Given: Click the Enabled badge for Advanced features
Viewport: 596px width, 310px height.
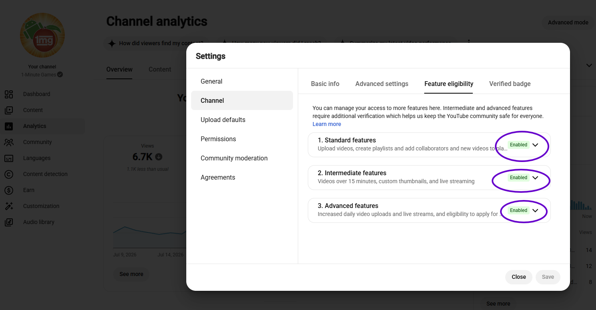Looking at the screenshot, I should click(518, 210).
